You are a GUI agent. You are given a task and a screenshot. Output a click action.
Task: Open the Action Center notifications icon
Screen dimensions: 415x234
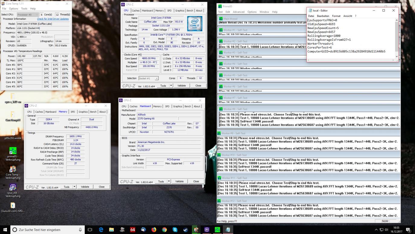pos(408,229)
